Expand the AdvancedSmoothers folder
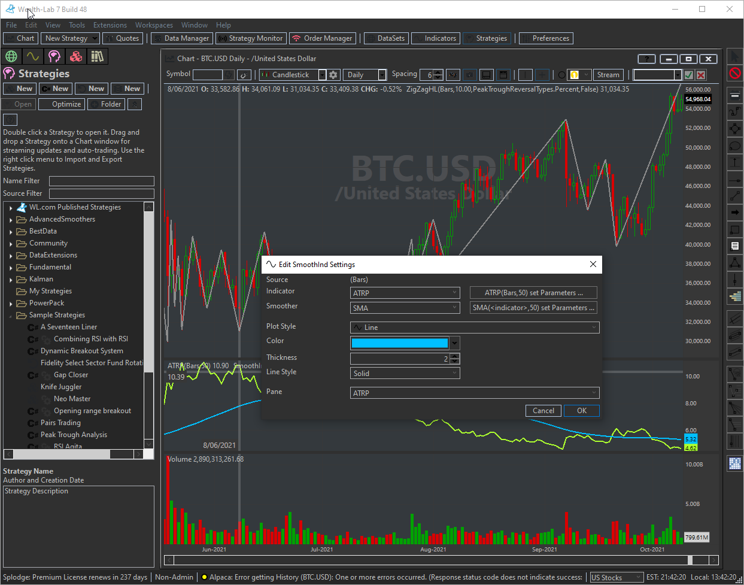 (11, 220)
